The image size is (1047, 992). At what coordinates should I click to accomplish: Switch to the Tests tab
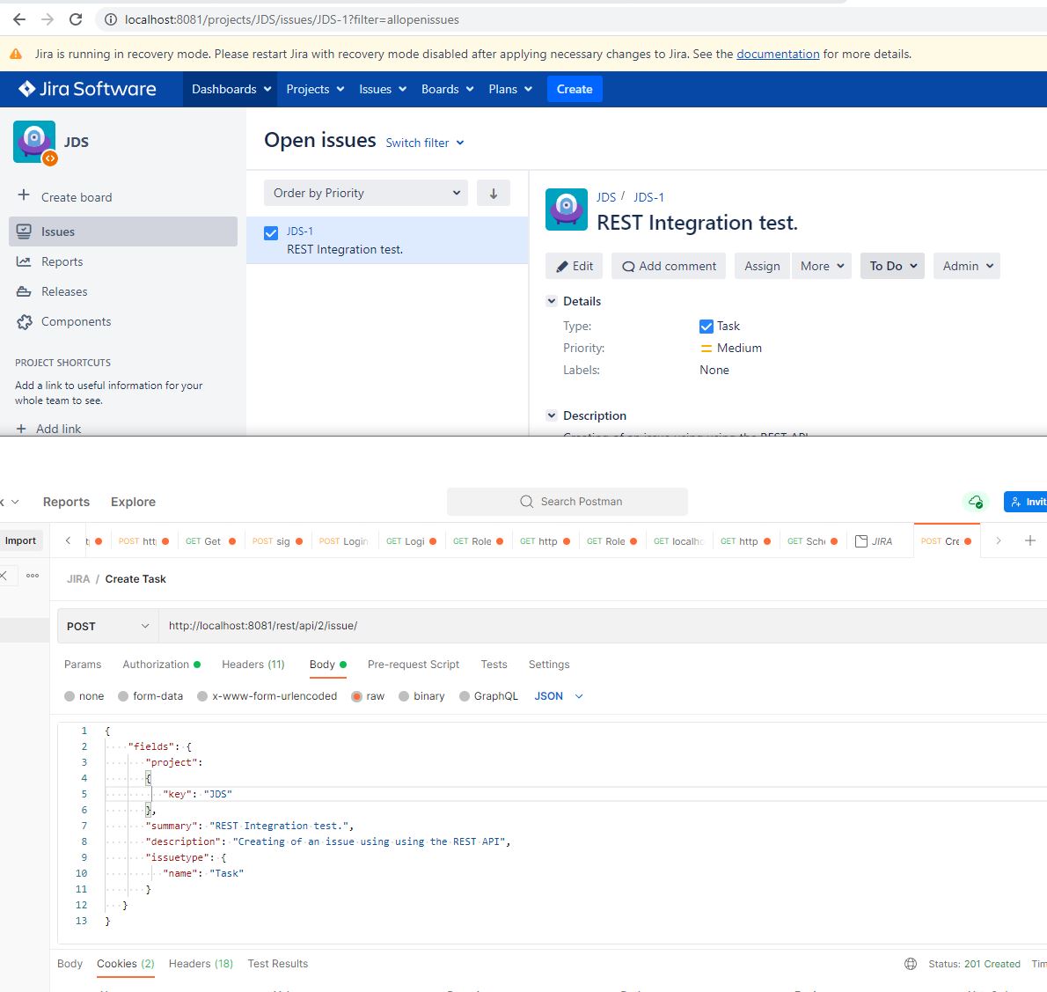(x=494, y=664)
